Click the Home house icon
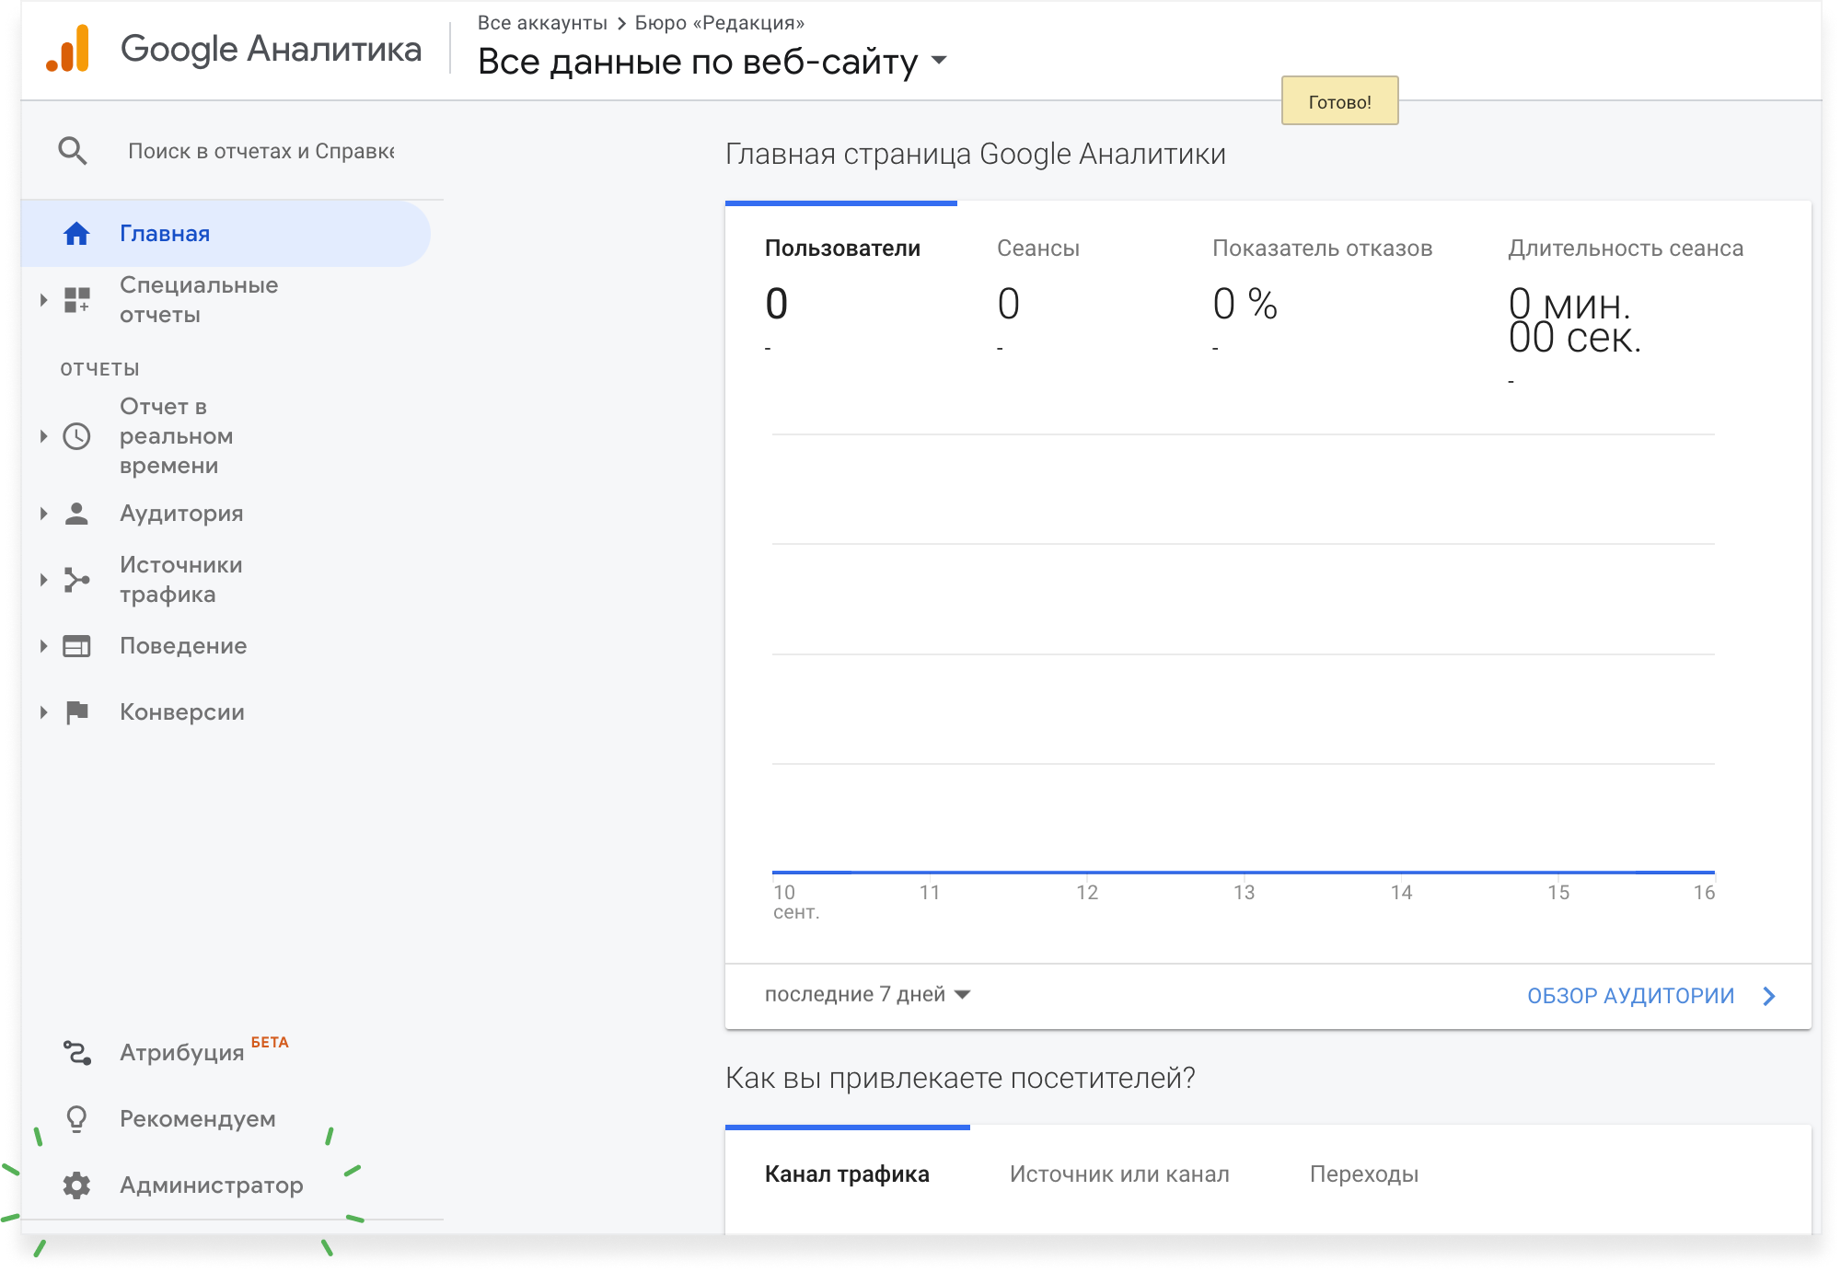 click(76, 234)
